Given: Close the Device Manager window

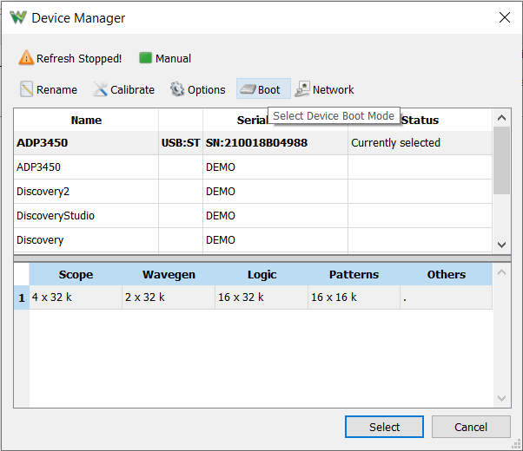Looking at the screenshot, I should pyautogui.click(x=504, y=17).
